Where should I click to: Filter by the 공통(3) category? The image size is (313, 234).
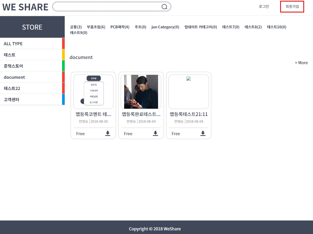coord(76,27)
